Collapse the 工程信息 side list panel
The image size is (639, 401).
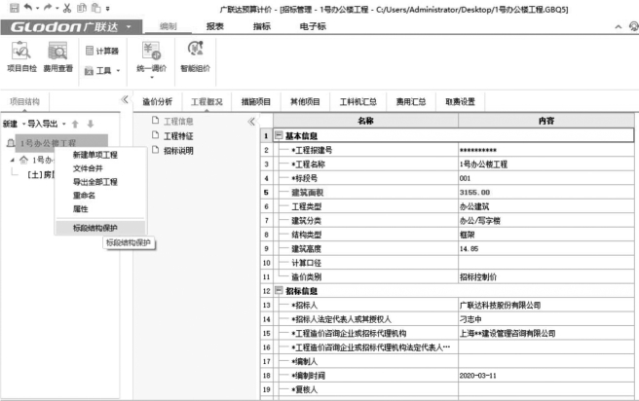coord(251,122)
